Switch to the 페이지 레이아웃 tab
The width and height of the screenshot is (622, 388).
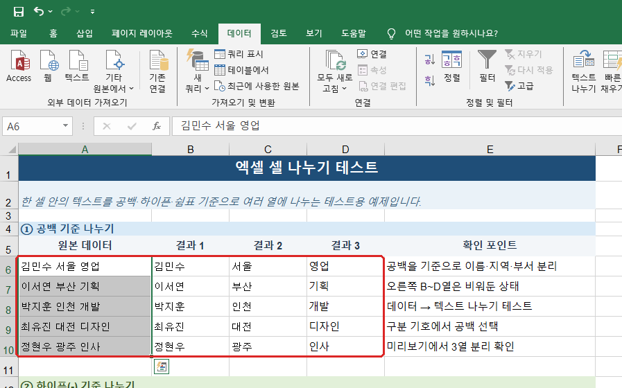click(142, 33)
